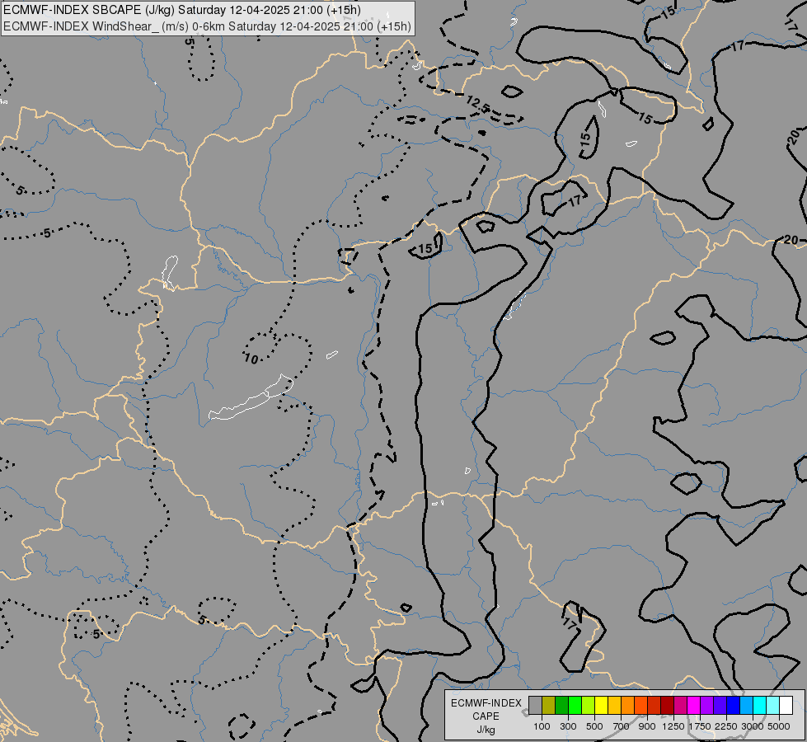Select the sky blue swatch before 3000
This screenshot has width=807, height=742.
click(746, 705)
